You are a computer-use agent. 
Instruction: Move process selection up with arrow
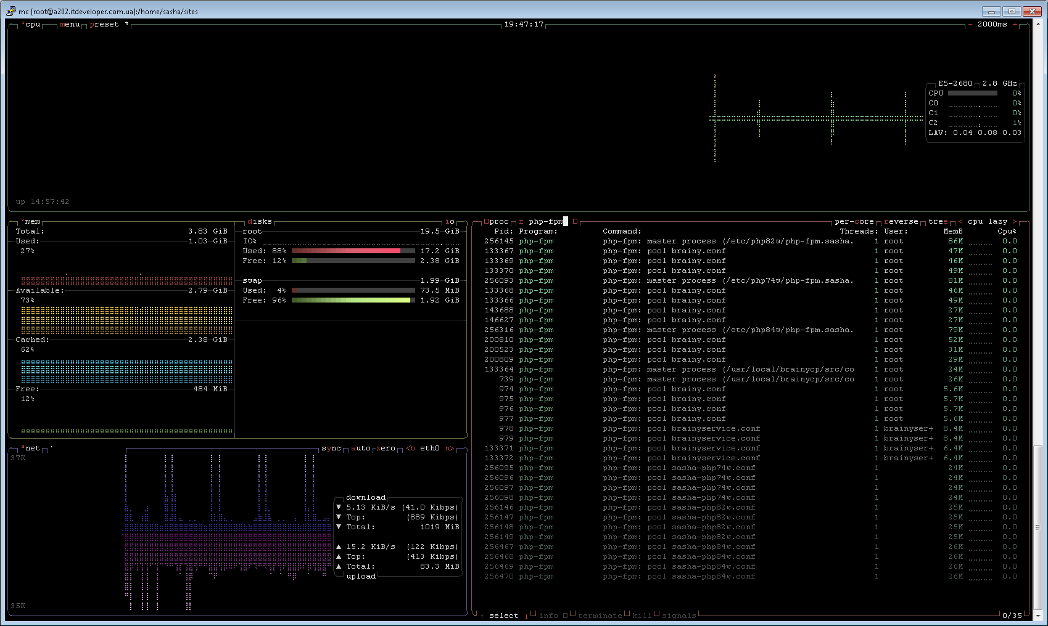[482, 616]
